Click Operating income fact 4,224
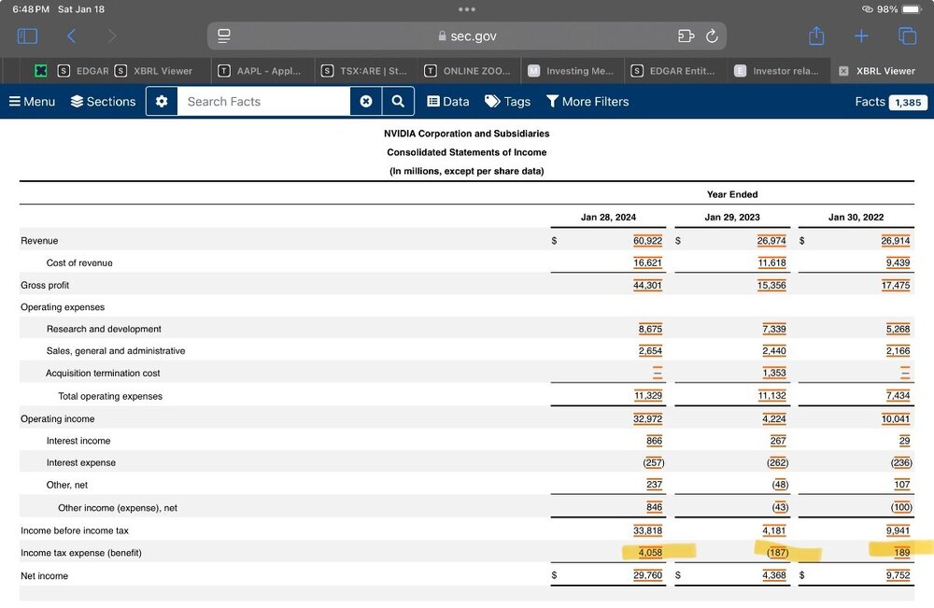Image resolution: width=934 pixels, height=608 pixels. [773, 418]
